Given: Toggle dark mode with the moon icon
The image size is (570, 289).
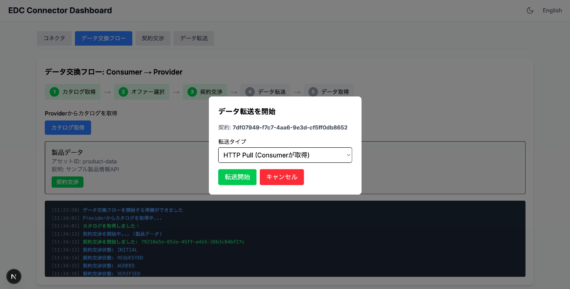Looking at the screenshot, I should [530, 10].
